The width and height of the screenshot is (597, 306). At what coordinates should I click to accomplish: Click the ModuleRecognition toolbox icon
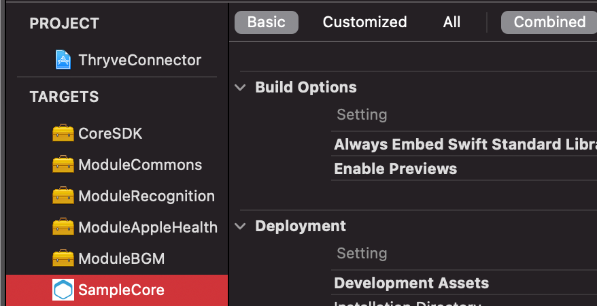[63, 196]
